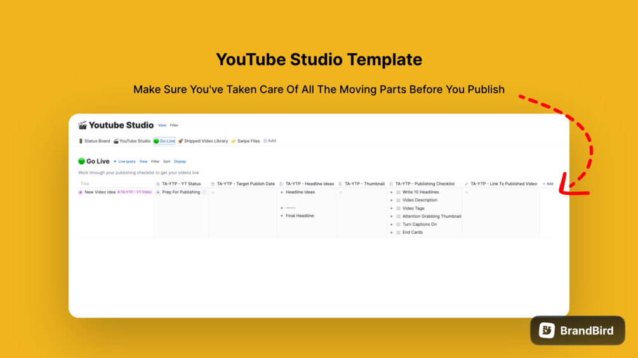Click the description text starting with Work through your publishing
This screenshot has height=358, width=638.
pos(138,173)
